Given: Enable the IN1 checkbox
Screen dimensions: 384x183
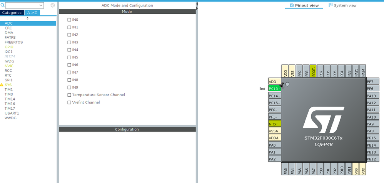Looking at the screenshot, I should tap(69, 27).
